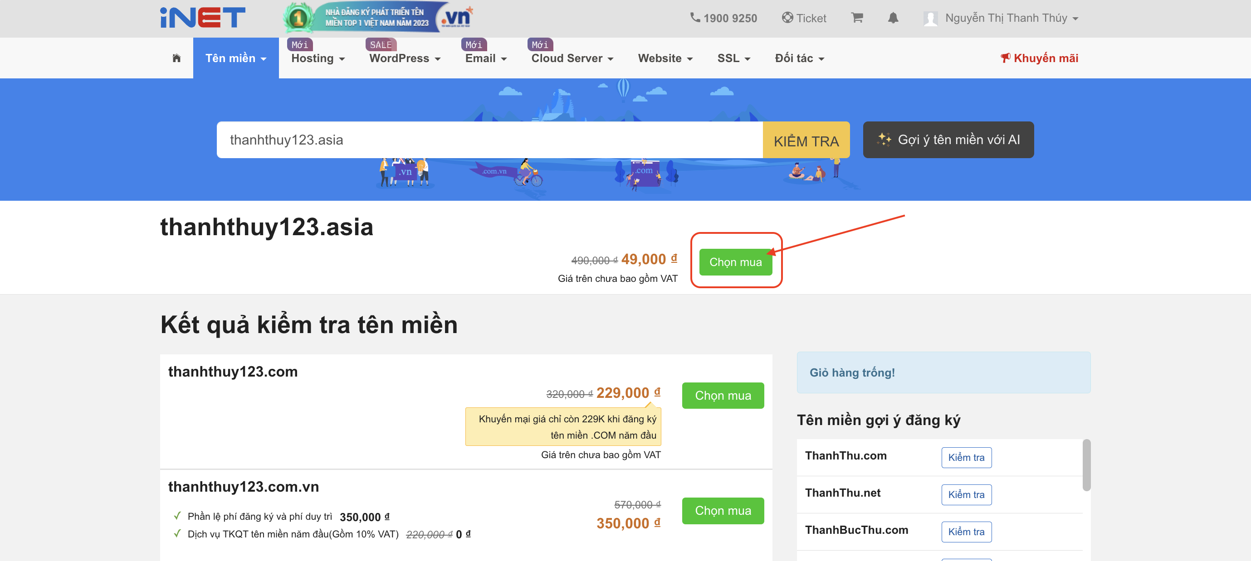Viewport: 1251px width, 561px height.
Task: Click the Dịch vụ TKQT tên miền line
Action: 329,534
